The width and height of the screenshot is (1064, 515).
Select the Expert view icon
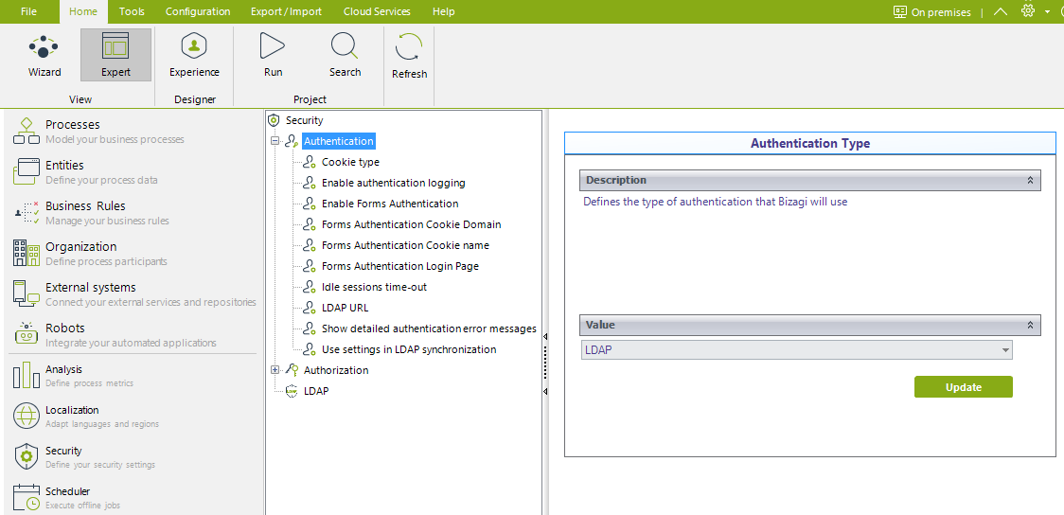116,46
